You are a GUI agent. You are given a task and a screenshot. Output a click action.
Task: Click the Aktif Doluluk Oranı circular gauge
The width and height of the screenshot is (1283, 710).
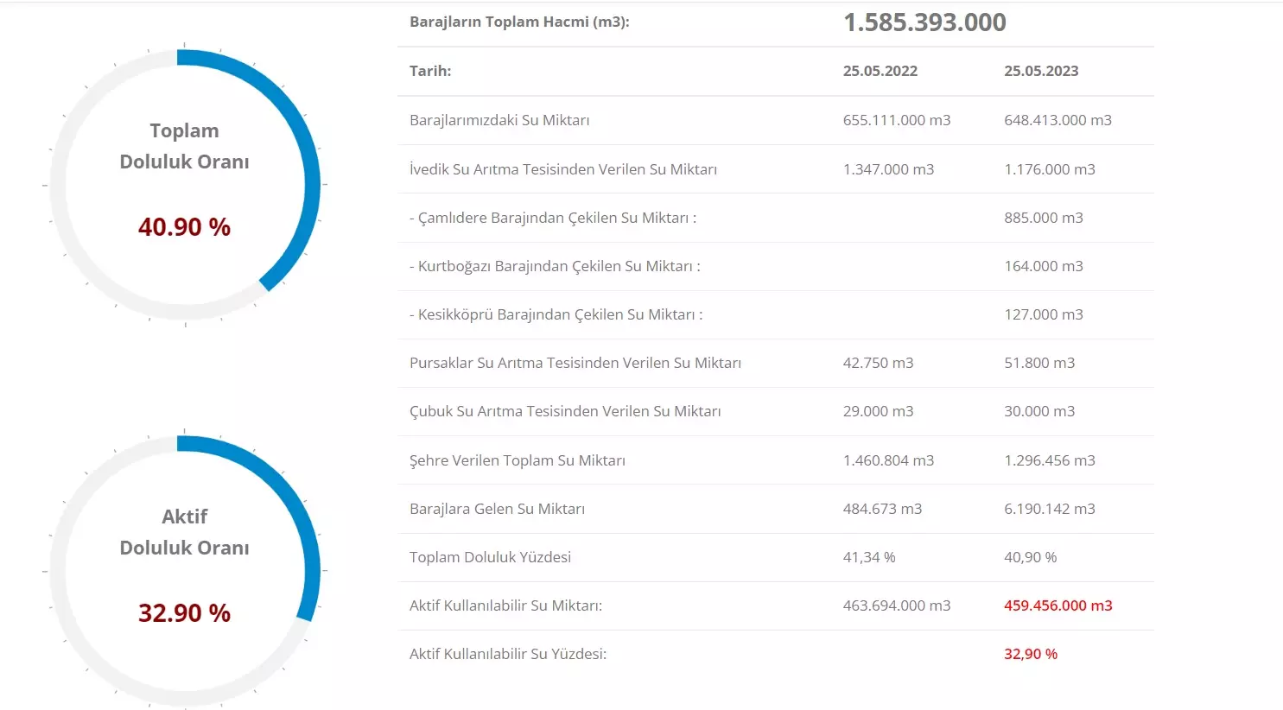click(x=184, y=570)
